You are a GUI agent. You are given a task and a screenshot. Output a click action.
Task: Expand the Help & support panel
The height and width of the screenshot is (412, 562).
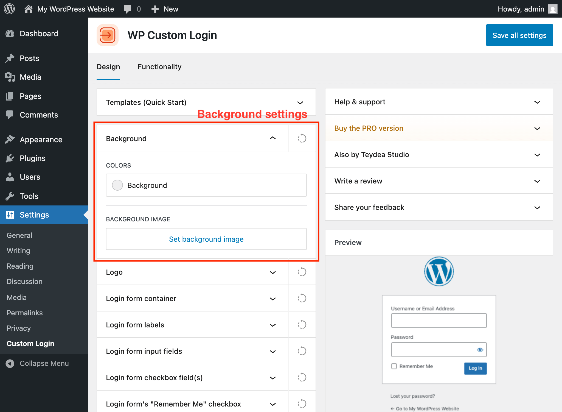pos(537,102)
